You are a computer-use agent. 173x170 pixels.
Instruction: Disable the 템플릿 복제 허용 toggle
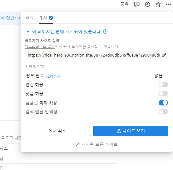click(x=163, y=103)
